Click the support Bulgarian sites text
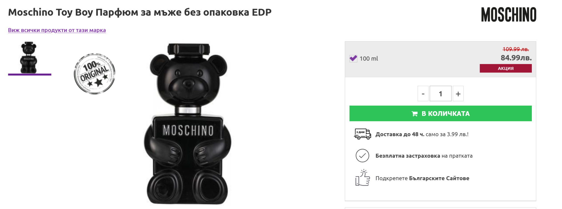This screenshot has height=209, width=562. coord(422,178)
